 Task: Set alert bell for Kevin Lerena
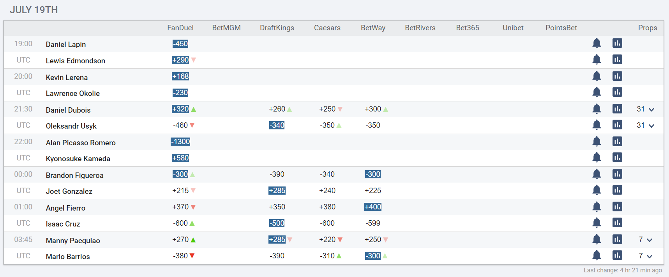tap(597, 76)
